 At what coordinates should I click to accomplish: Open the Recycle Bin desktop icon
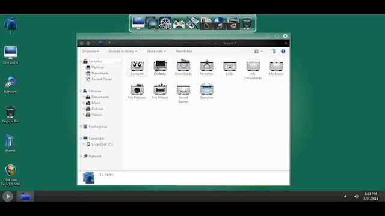click(10, 114)
